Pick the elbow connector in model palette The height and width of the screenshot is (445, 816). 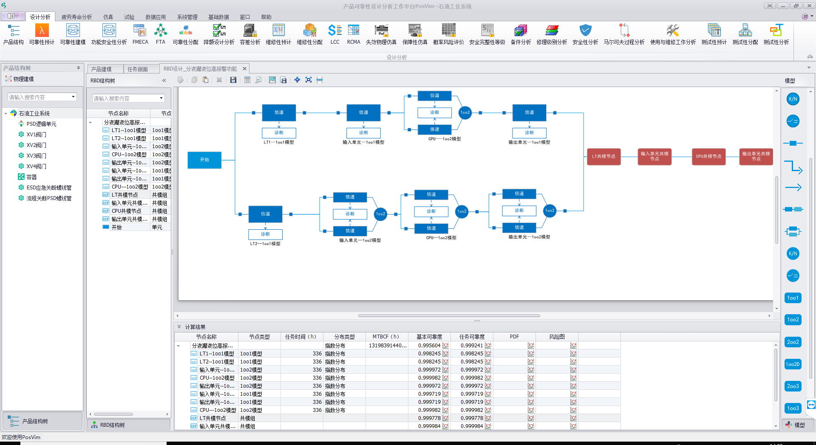(793, 167)
